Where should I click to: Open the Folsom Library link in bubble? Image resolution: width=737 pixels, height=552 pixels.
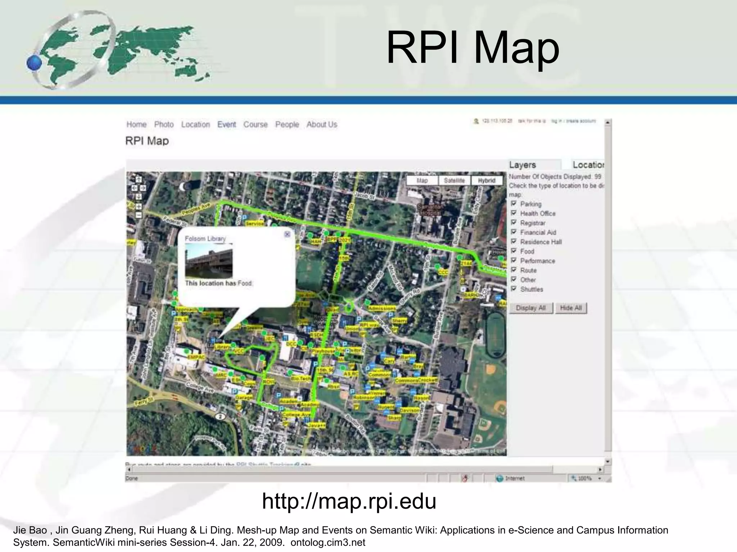(205, 239)
